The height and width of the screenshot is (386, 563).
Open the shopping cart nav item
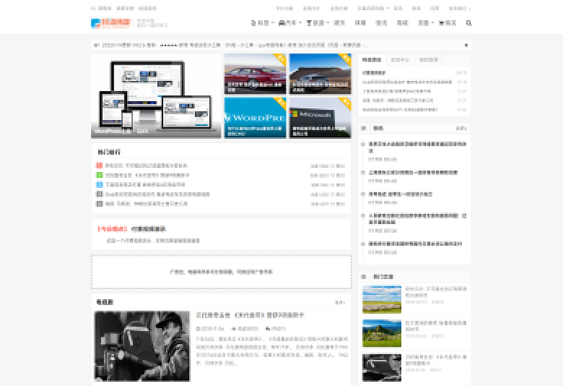(x=447, y=23)
